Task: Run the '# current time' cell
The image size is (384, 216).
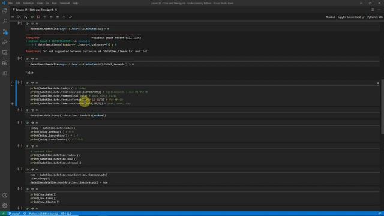Action: (x=28, y=146)
